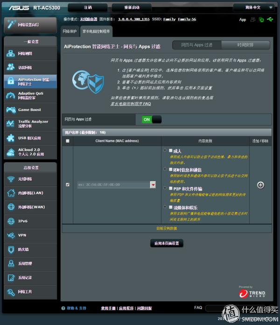Open the 家长电脑控制程序 FAQ link
The image size is (280, 325).
click(x=131, y=104)
